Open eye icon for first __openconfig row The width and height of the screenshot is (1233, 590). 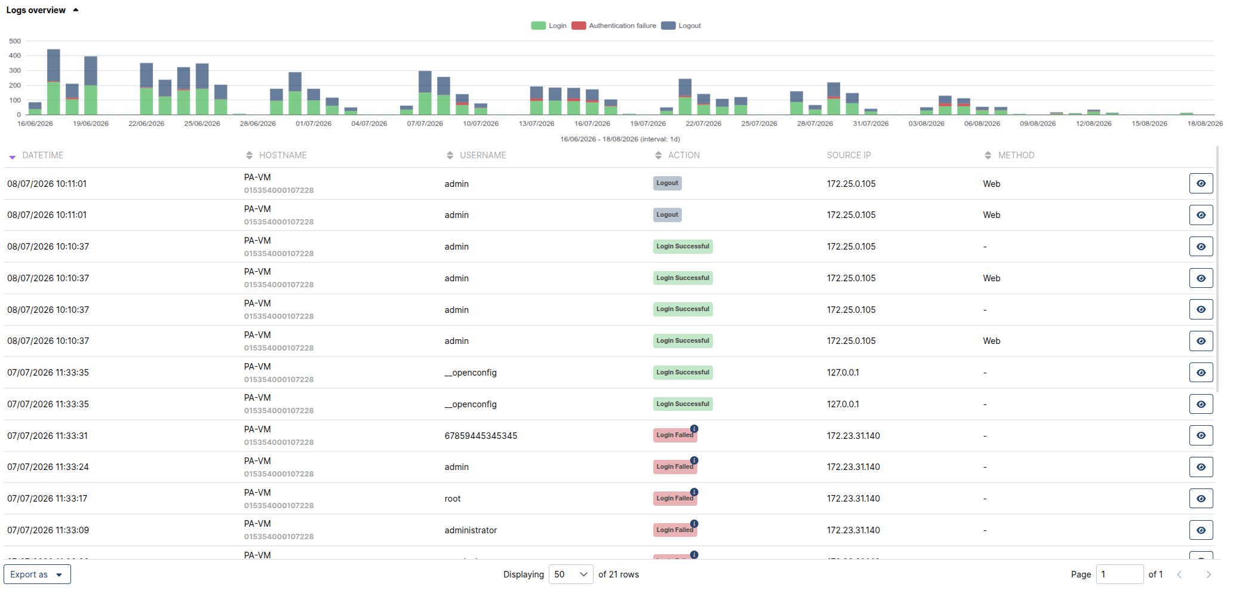click(x=1201, y=373)
